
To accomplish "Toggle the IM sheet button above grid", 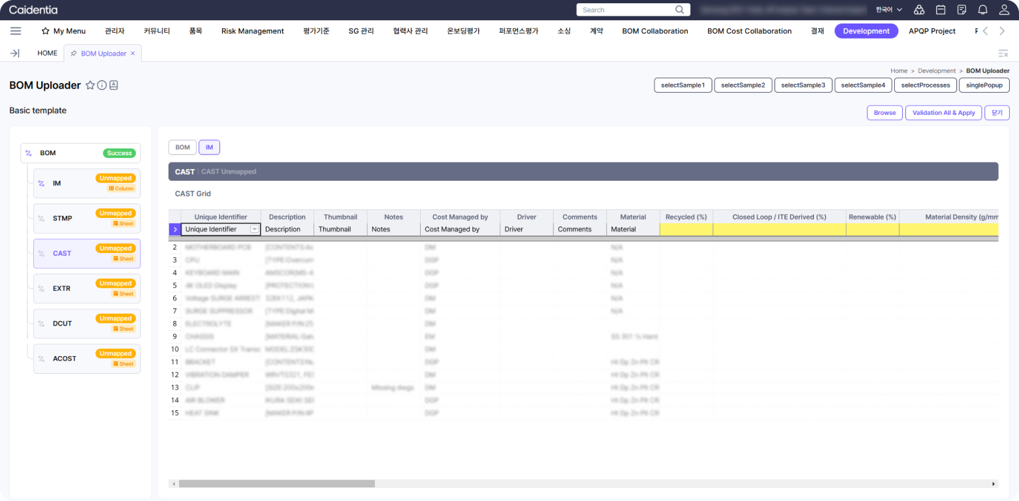I will 209,147.
